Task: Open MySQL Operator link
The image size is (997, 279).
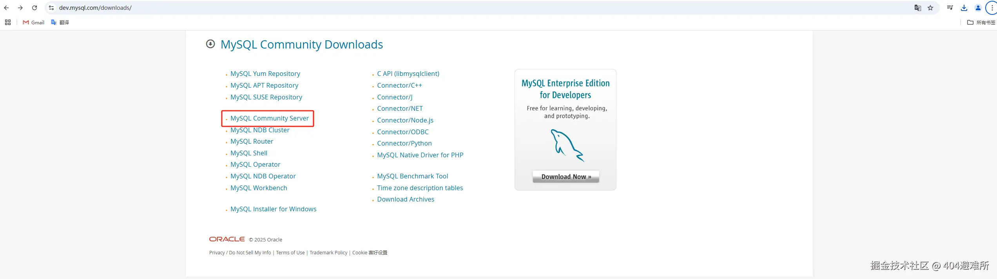Action: tap(255, 164)
